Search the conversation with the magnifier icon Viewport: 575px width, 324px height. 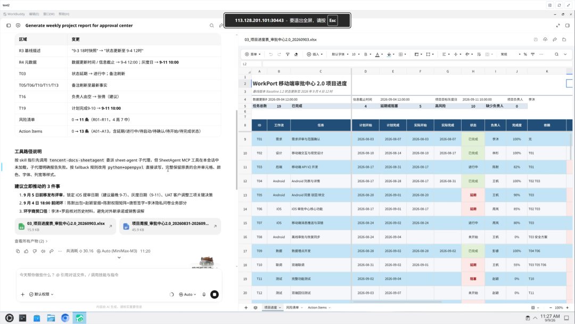[211, 26]
